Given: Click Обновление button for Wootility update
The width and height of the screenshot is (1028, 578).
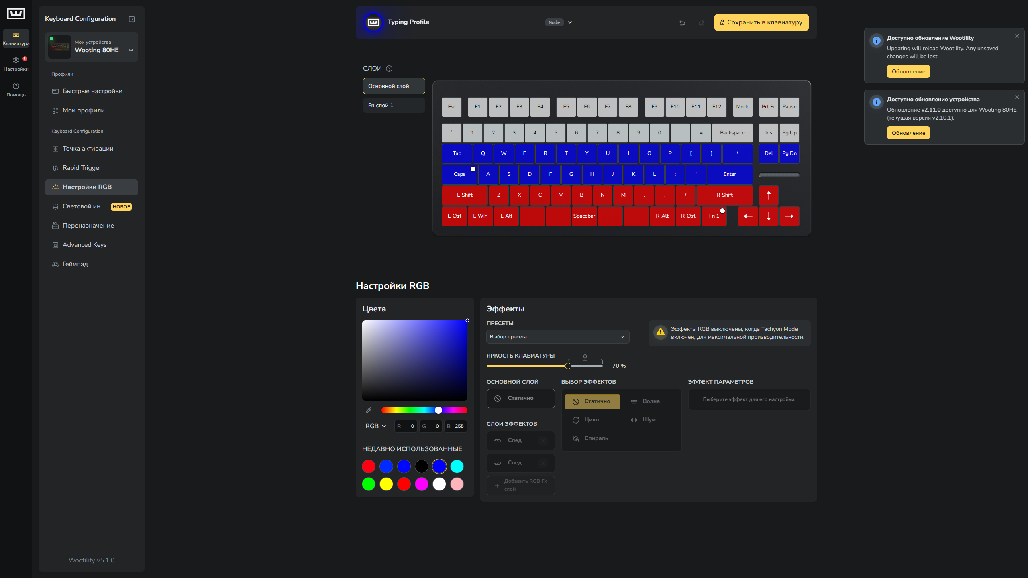Looking at the screenshot, I should (x=908, y=72).
